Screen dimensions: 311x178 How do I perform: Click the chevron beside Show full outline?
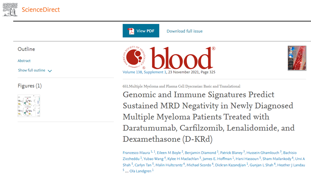(x=50, y=71)
